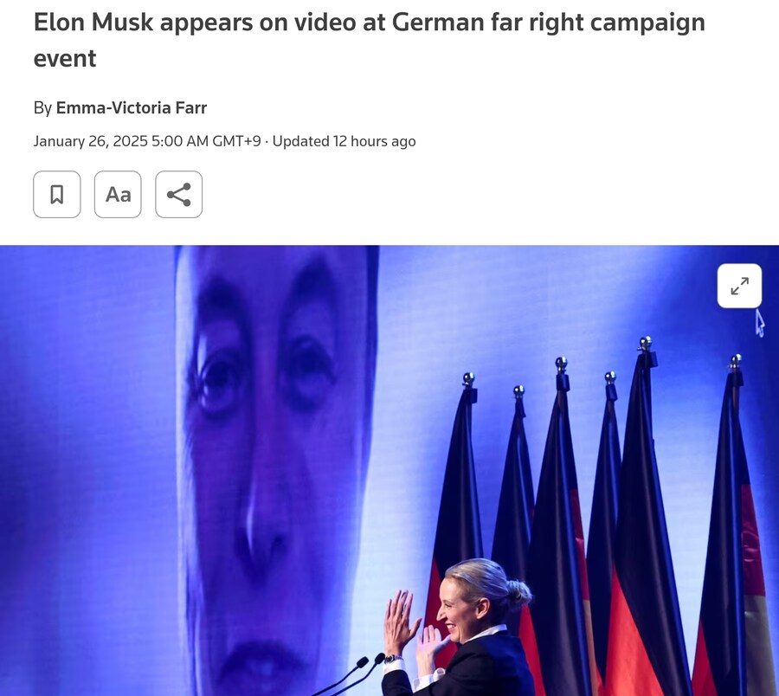The height and width of the screenshot is (696, 779).
Task: Click the silver finial atop the tallest flagpole
Action: click(x=645, y=343)
